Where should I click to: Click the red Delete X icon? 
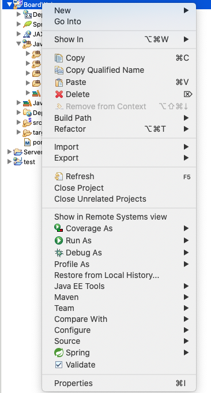(59, 94)
